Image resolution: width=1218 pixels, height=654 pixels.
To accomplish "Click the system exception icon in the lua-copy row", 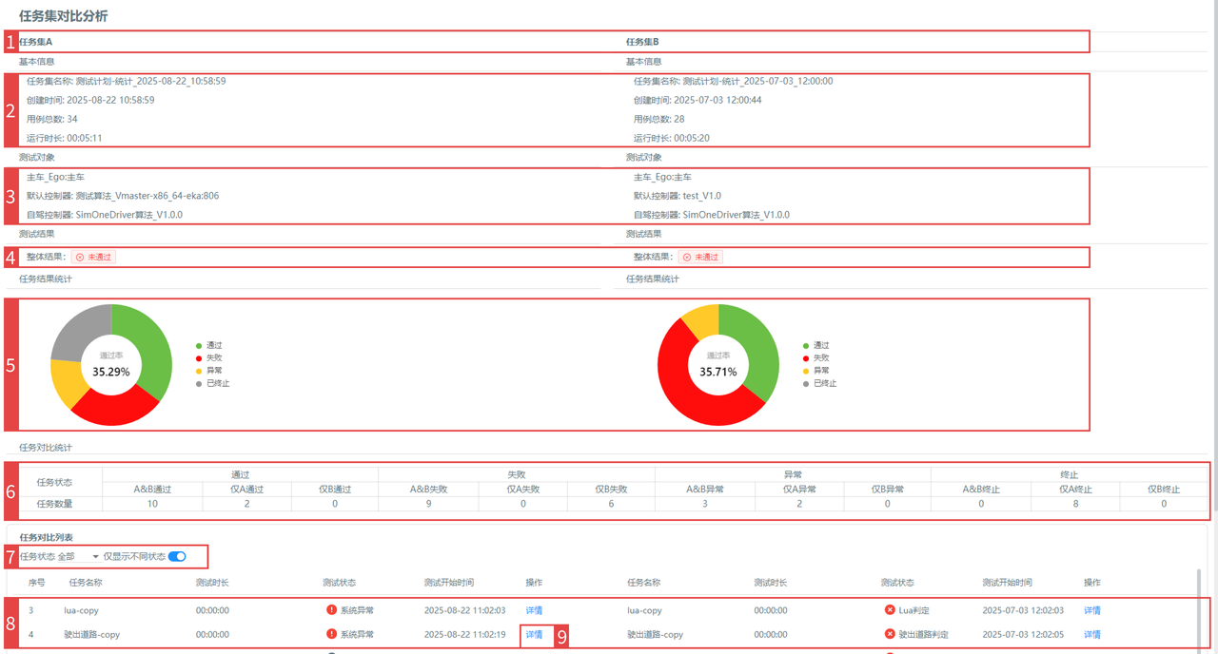I will tap(331, 610).
